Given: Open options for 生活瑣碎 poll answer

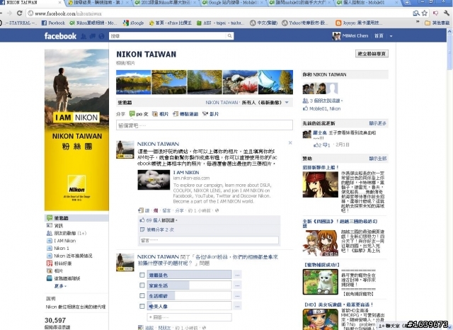Looking at the screenshot, I should (x=237, y=295).
